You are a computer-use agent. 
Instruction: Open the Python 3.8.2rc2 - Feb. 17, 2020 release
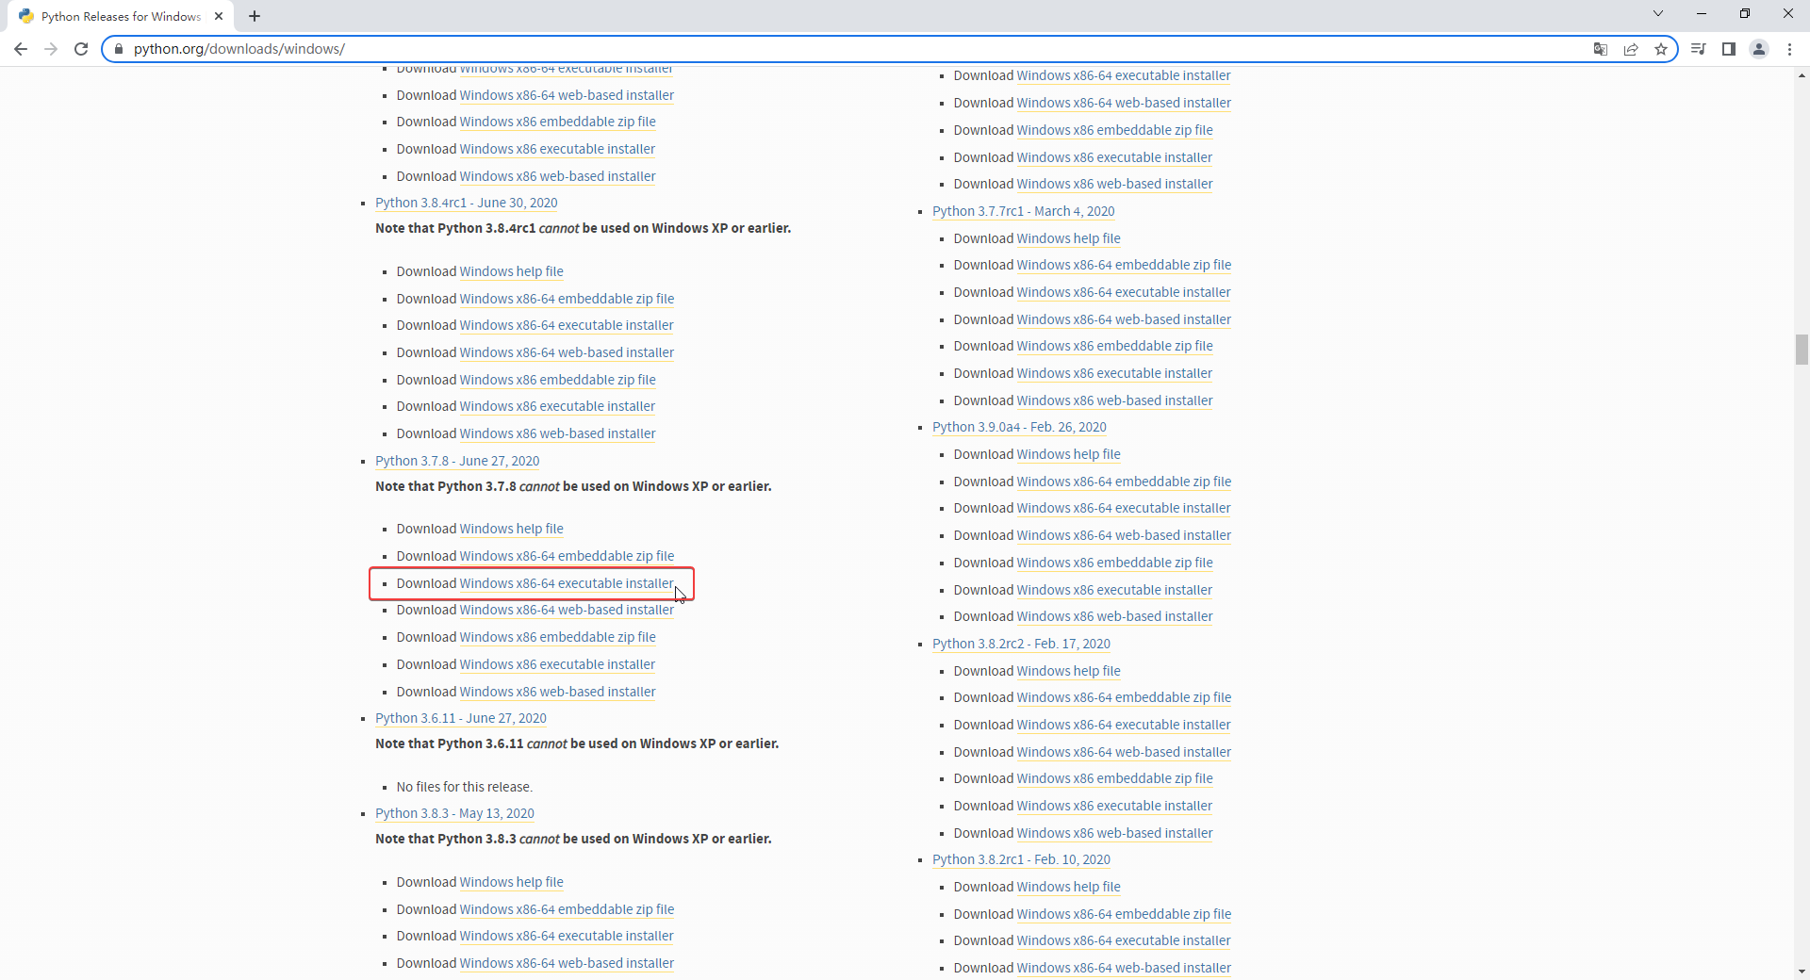[1021, 644]
